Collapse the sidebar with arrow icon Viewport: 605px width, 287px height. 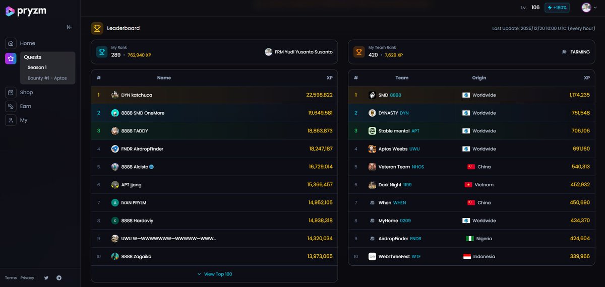point(70,27)
